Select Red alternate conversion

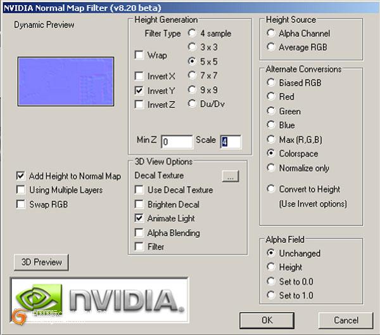coord(270,96)
